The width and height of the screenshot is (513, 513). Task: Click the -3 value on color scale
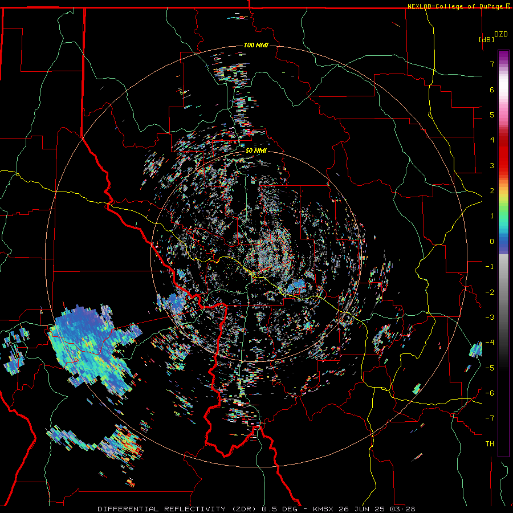[490, 317]
